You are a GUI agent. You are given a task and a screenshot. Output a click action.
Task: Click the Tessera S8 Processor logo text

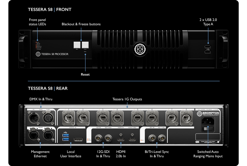pos(52,54)
